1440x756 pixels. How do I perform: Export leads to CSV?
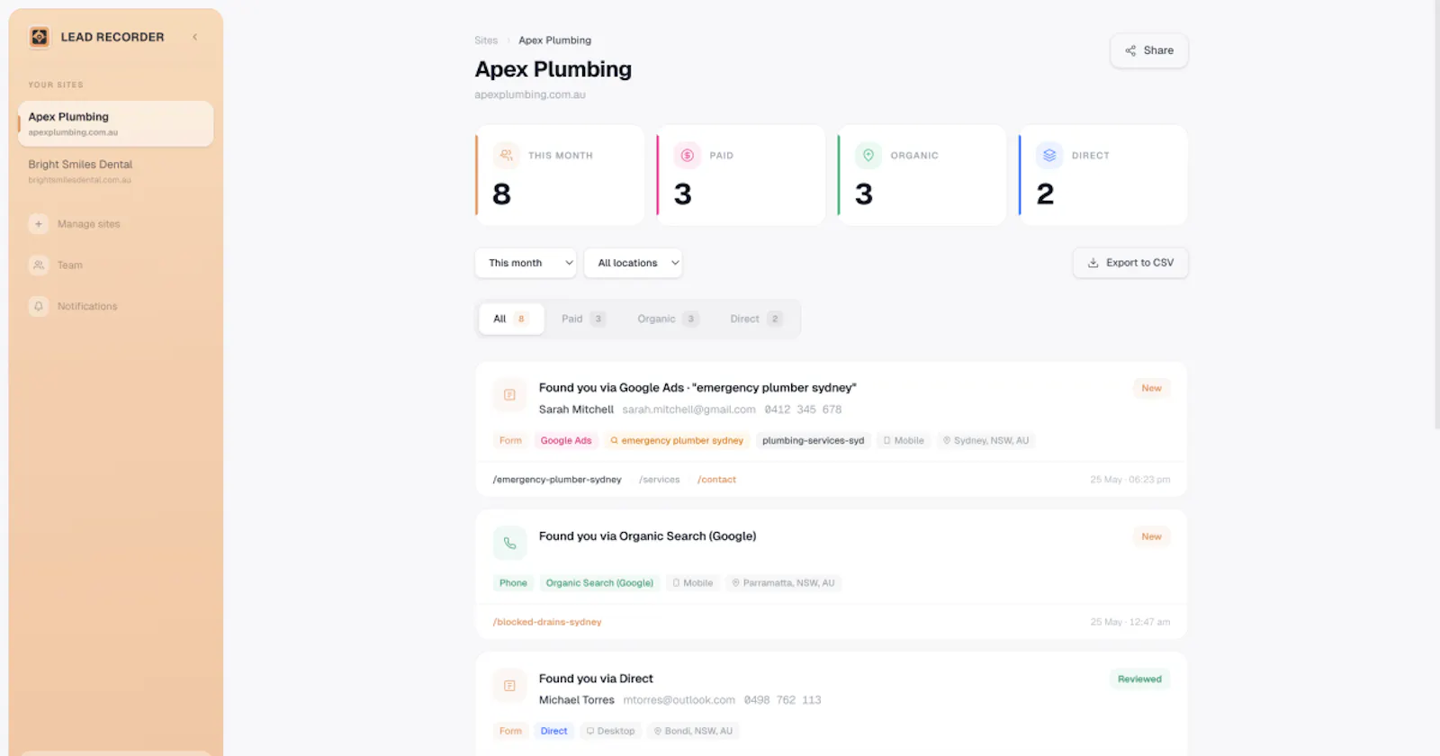coord(1130,263)
